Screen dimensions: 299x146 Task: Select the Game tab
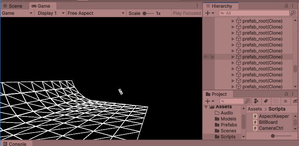(x=41, y=6)
